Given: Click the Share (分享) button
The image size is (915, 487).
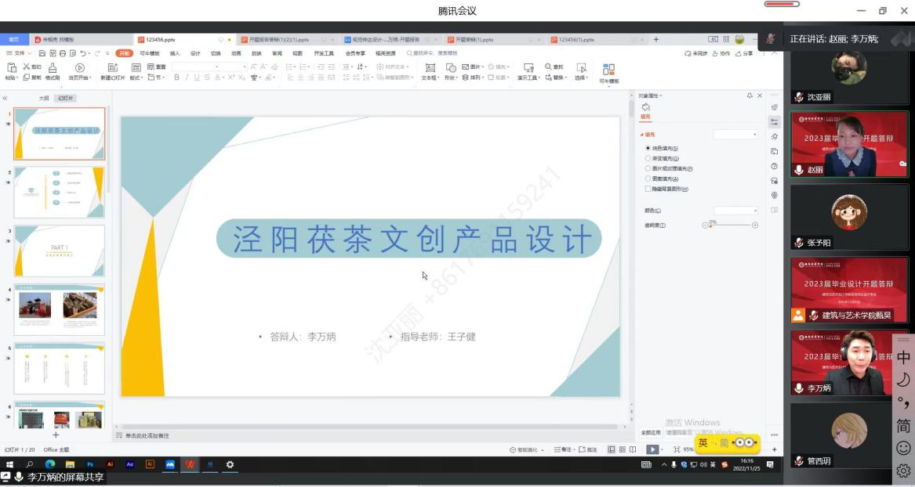Looking at the screenshot, I should click(745, 53).
